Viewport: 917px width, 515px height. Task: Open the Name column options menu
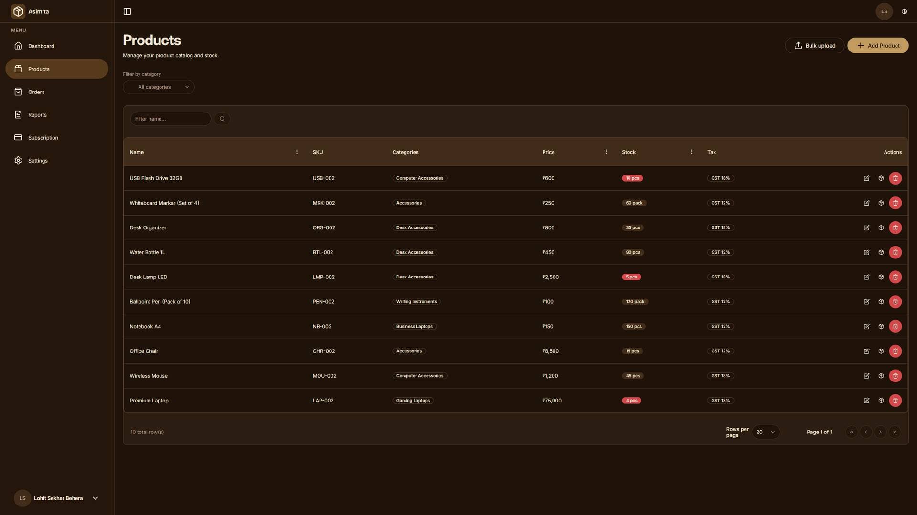point(296,152)
